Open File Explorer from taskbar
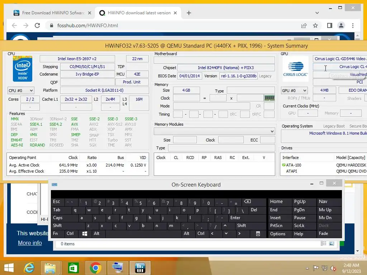 click(x=50, y=267)
